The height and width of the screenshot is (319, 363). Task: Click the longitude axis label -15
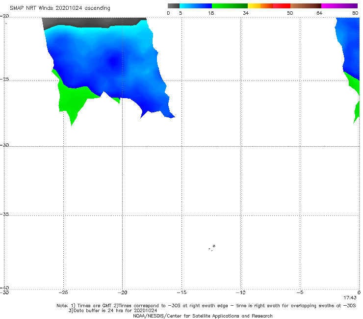[x=181, y=292]
